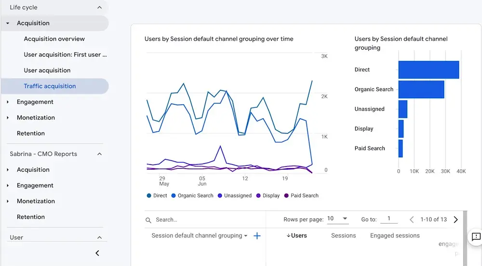Click the Go to page number field

coord(388,219)
